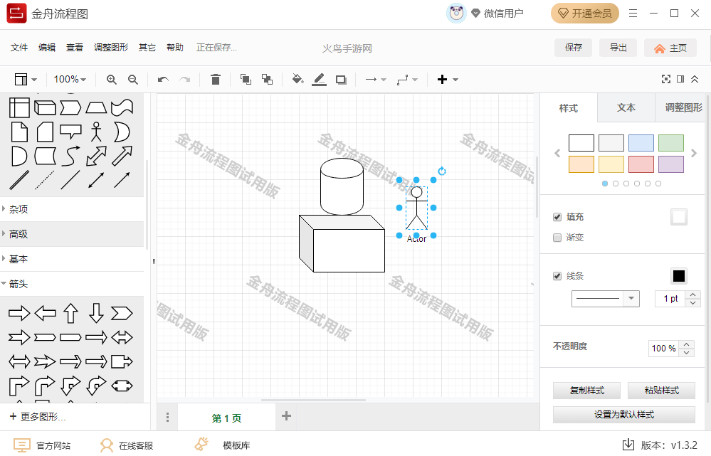Toggle the 线条 line checkbox
Image resolution: width=711 pixels, height=456 pixels.
557,276
